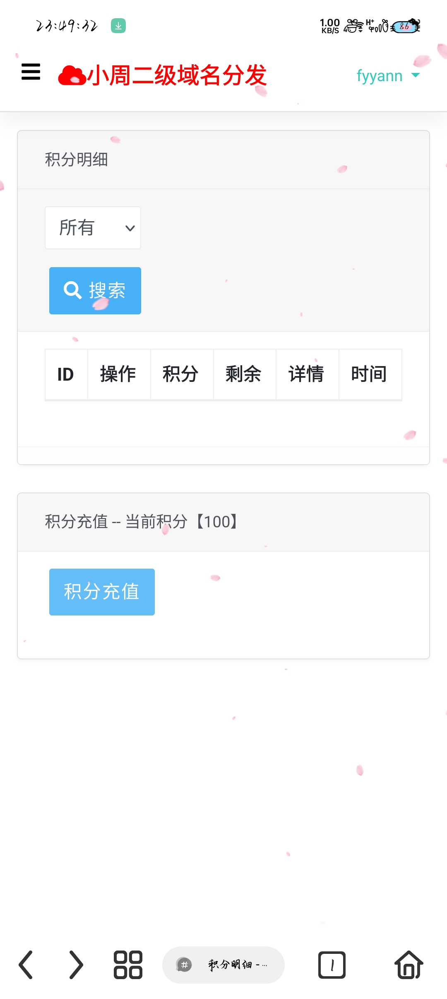The height and width of the screenshot is (999, 447).
Task: Expand the fyyann user dropdown
Action: [388, 76]
